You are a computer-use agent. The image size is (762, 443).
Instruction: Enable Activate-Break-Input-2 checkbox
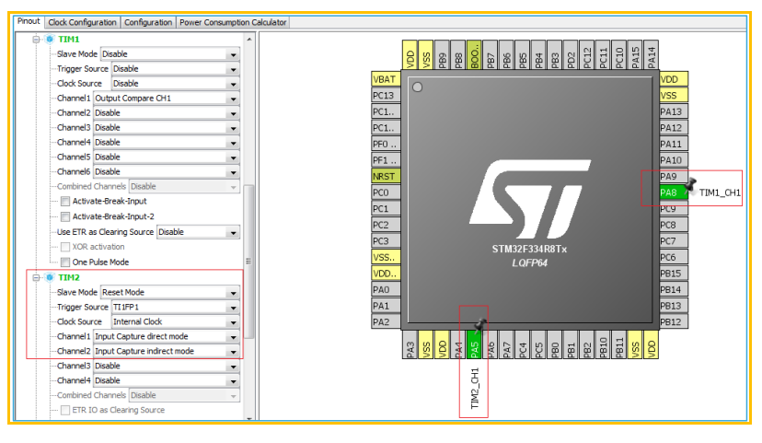[65, 216]
